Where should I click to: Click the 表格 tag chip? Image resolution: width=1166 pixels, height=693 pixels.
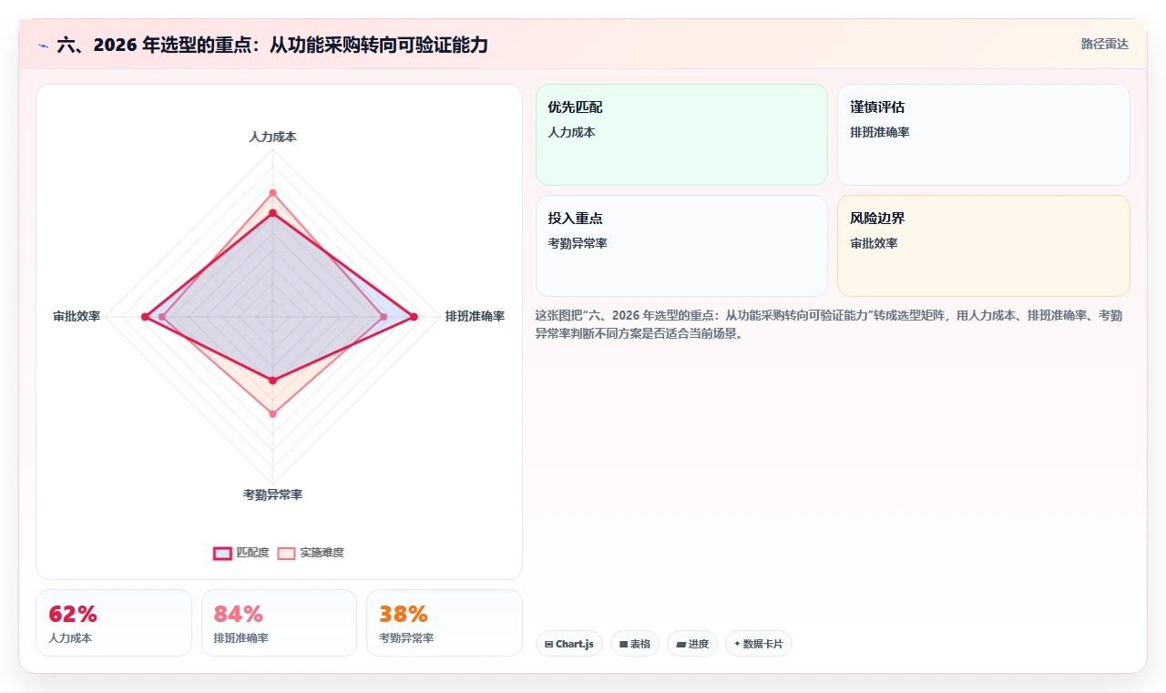pyautogui.click(x=635, y=644)
